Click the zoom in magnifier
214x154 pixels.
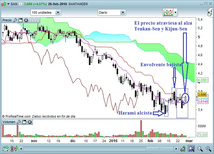point(209,149)
